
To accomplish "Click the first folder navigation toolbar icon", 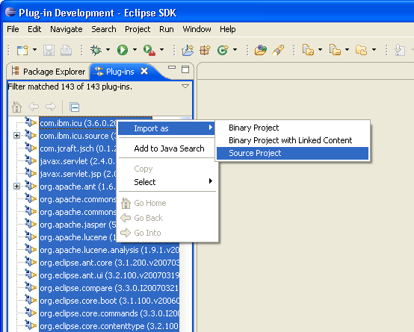I will (308, 50).
